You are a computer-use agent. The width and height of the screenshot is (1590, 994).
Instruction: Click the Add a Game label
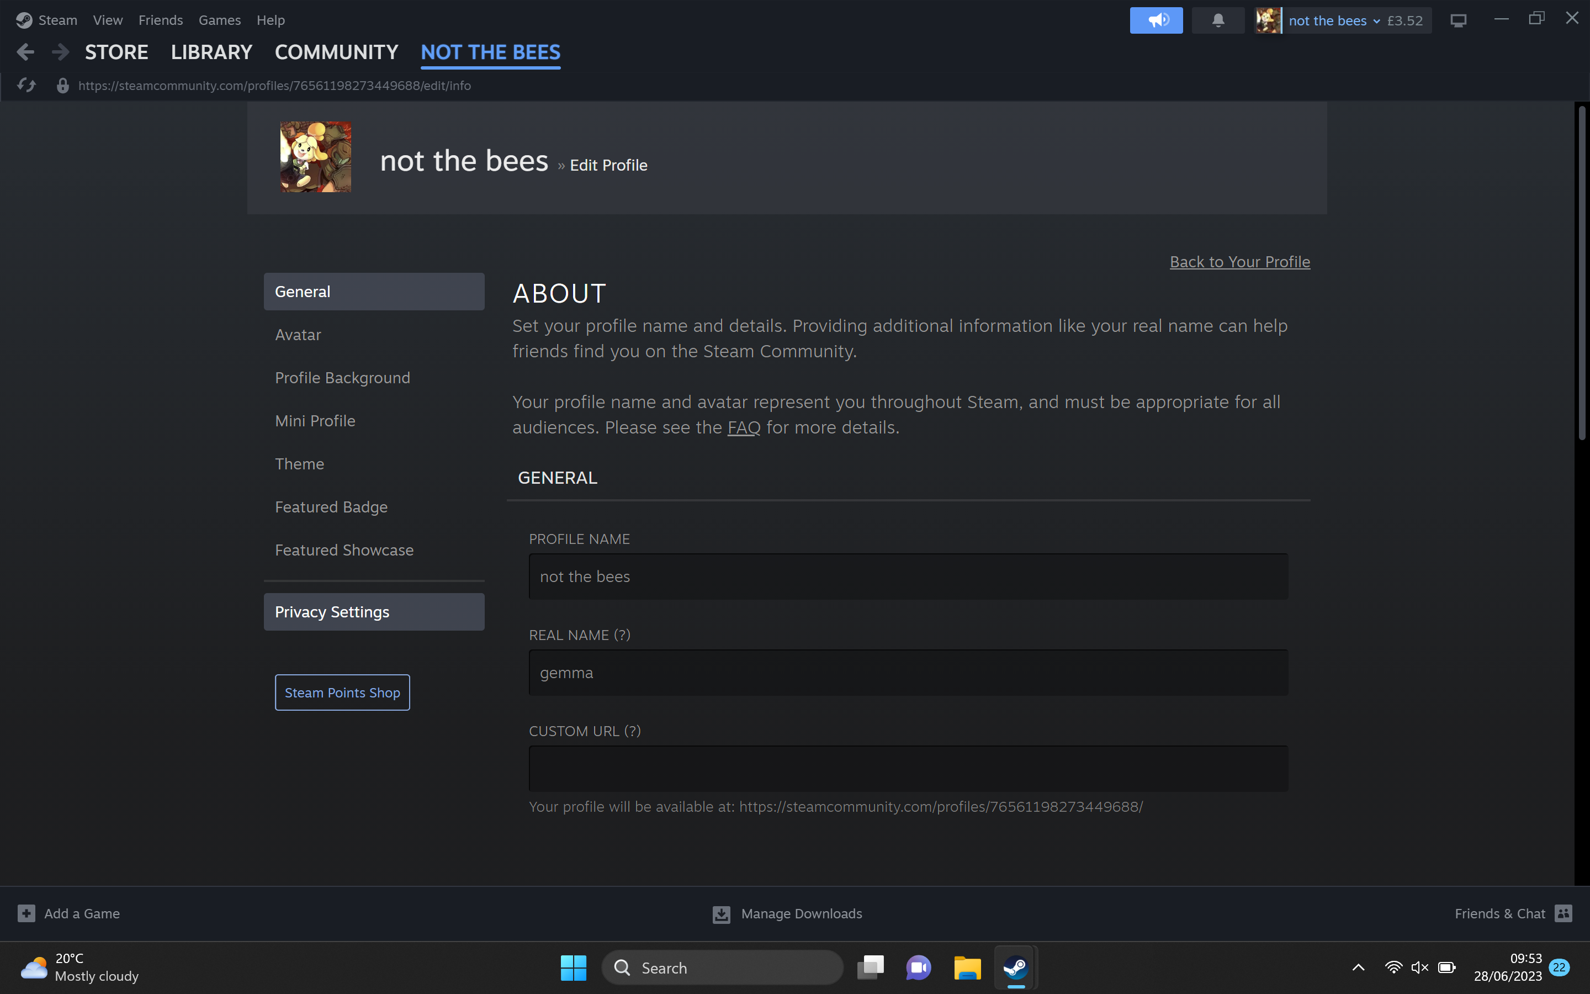(82, 913)
